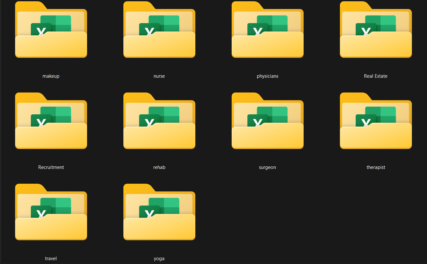Select the travel folder icon

(51, 212)
